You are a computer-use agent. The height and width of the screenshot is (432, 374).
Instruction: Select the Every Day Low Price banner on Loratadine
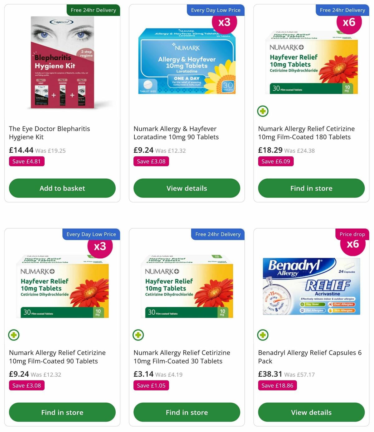tap(216, 10)
